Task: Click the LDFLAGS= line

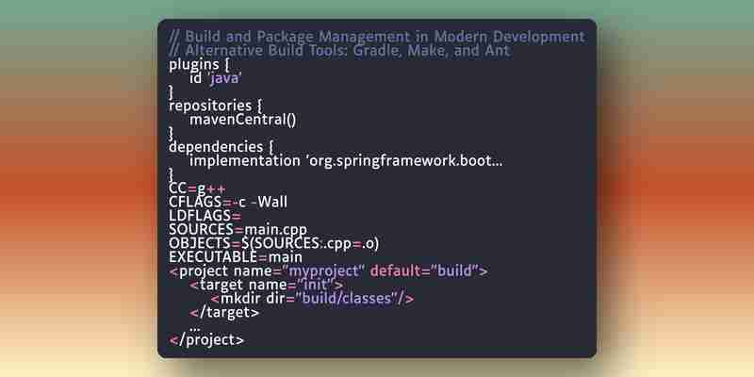Action: pyautogui.click(x=205, y=216)
